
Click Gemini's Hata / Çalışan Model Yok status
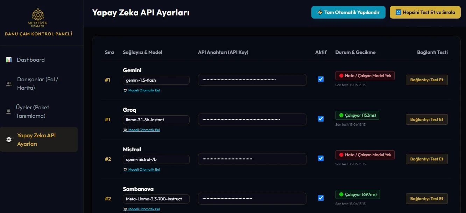(365, 76)
